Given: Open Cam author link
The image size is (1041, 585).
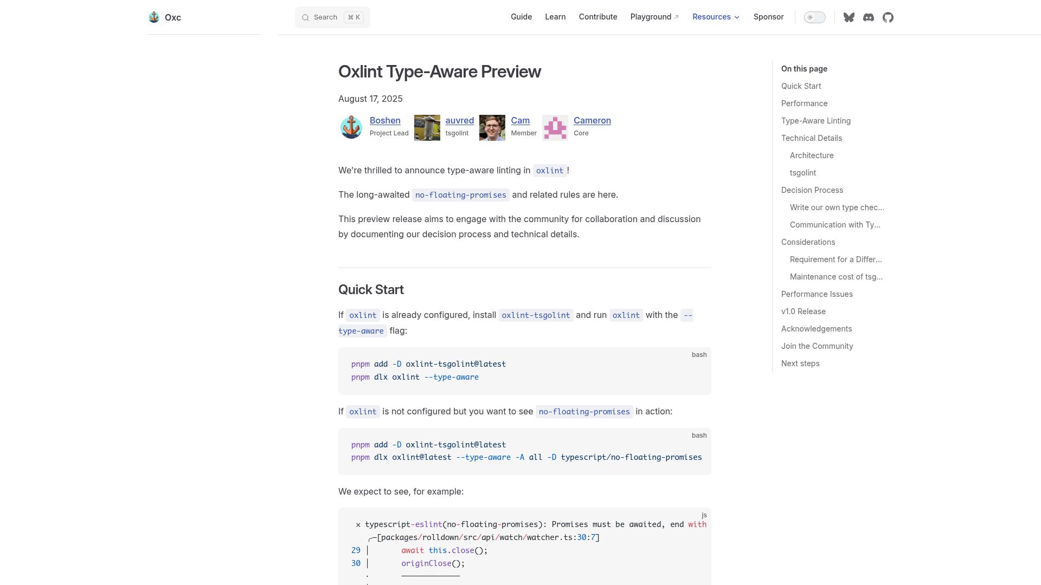Looking at the screenshot, I should pos(520,120).
